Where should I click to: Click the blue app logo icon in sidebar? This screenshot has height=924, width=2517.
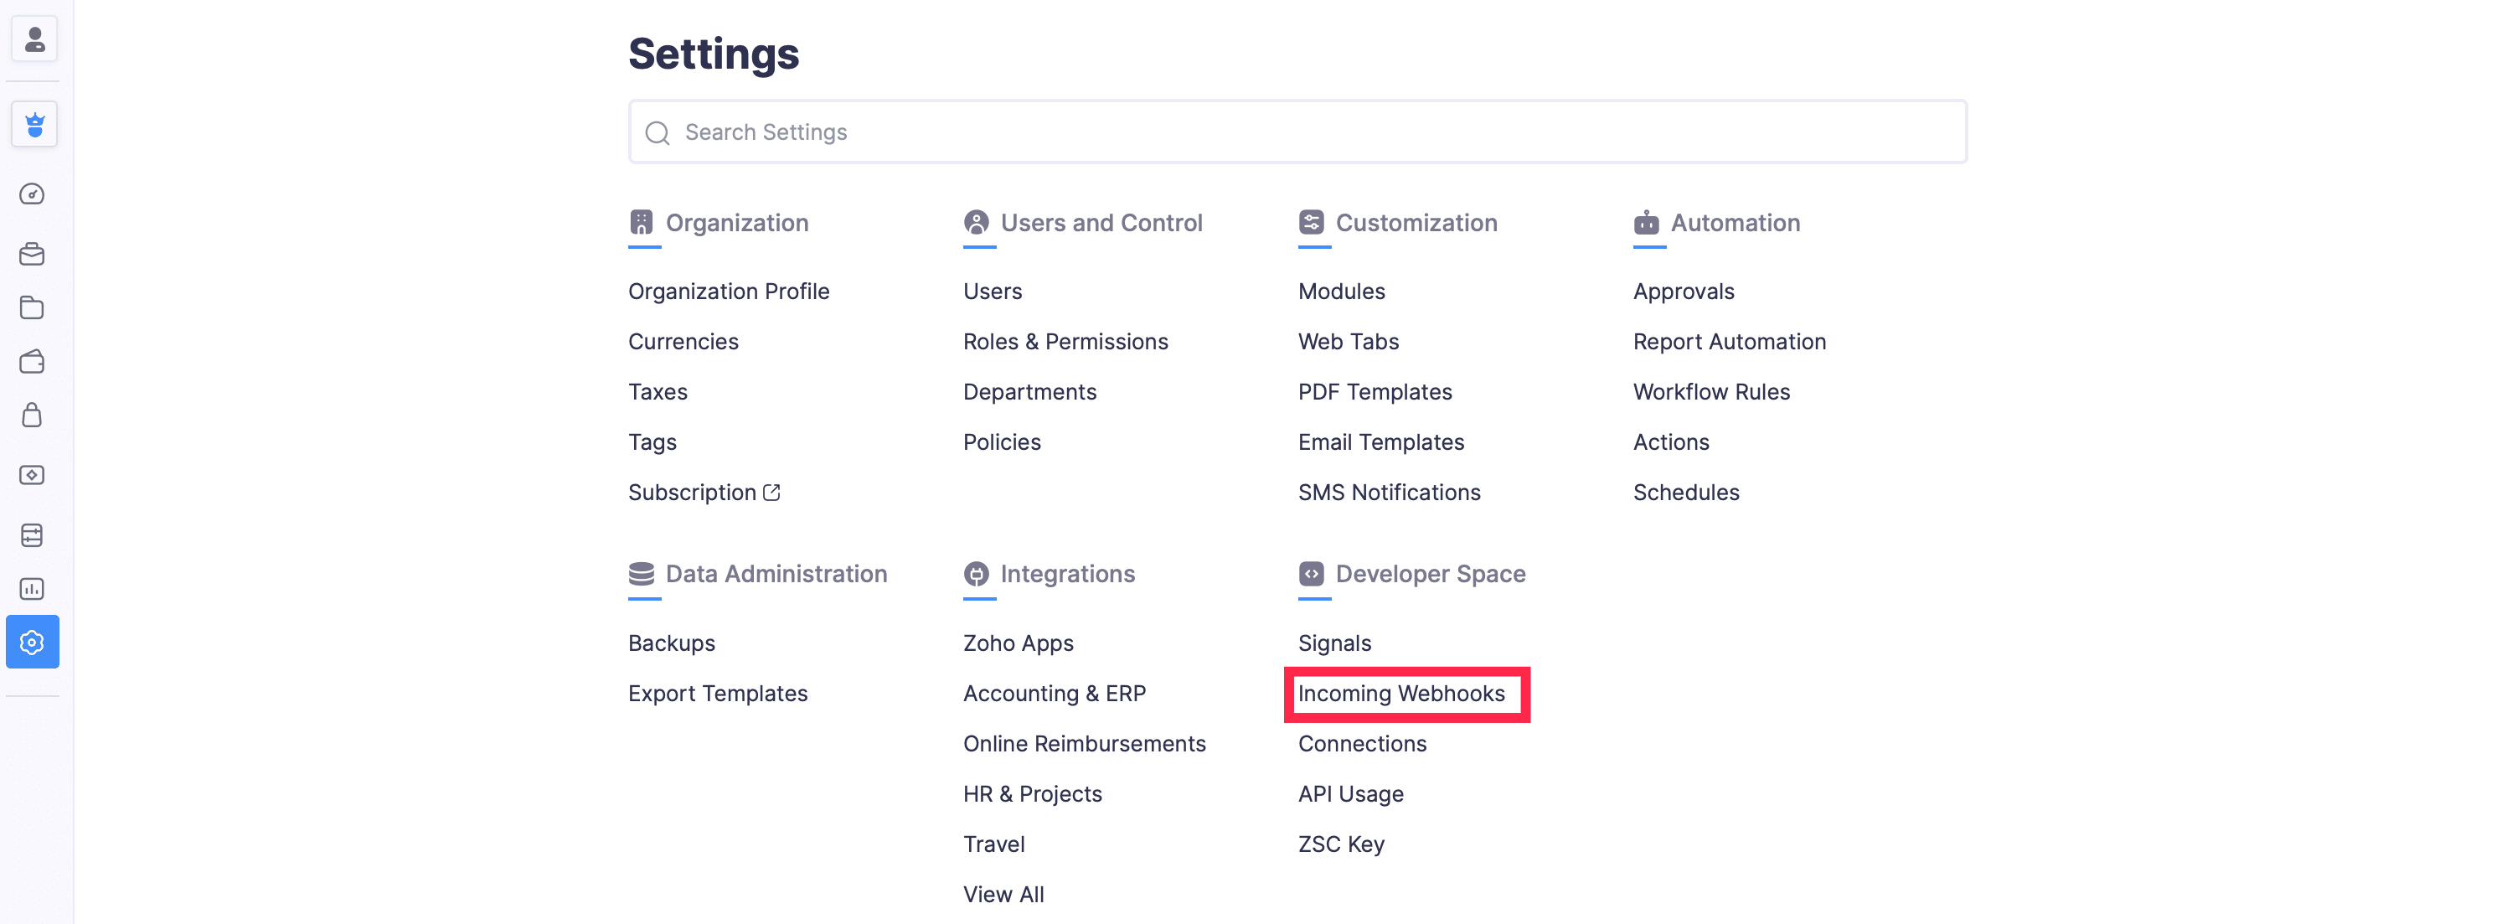(34, 125)
